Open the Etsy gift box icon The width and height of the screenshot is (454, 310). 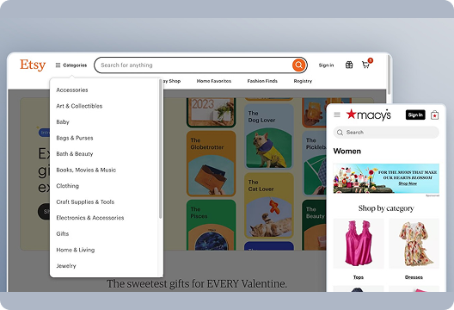(x=349, y=65)
